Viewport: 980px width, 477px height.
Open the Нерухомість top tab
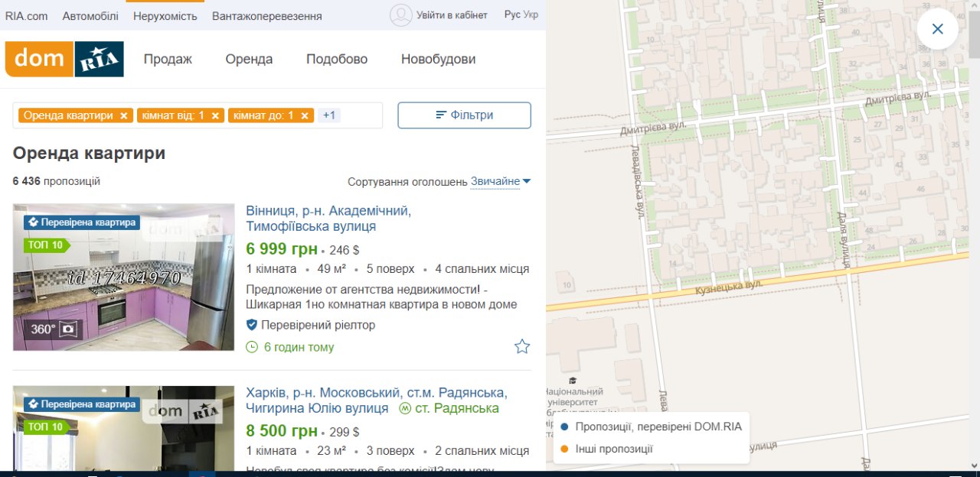pos(165,15)
